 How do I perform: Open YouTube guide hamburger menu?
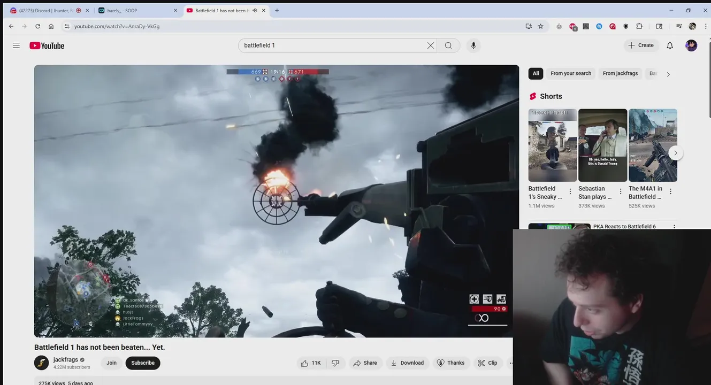tap(16, 45)
